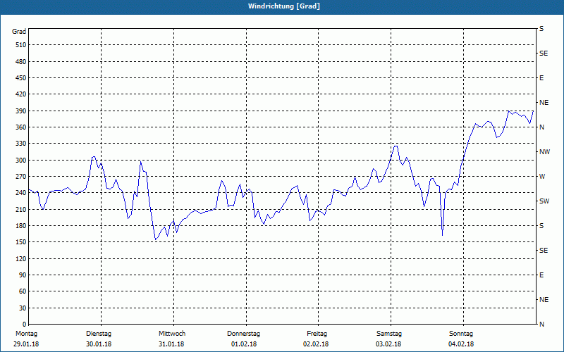Click the date 04.02.18
The image size is (564, 352).
click(461, 344)
